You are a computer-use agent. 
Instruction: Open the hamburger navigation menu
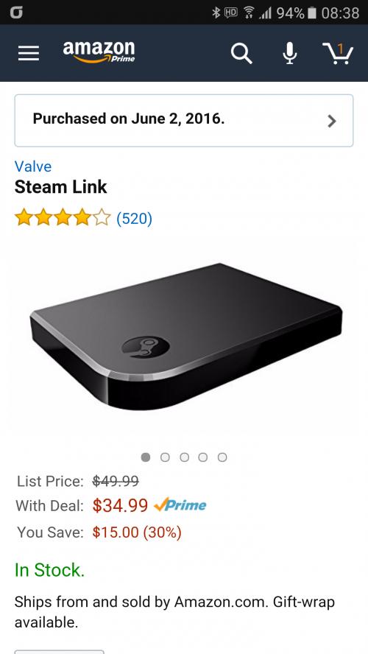point(29,53)
